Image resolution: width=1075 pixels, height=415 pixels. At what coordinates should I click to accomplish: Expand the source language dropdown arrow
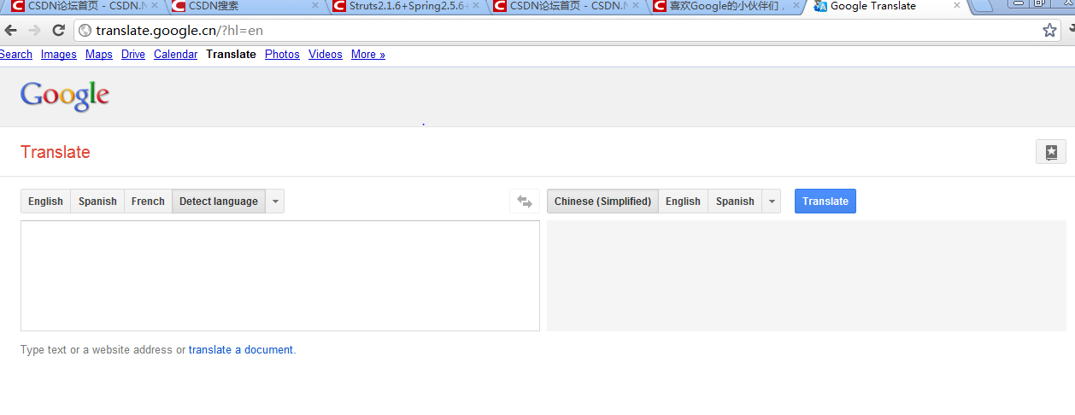274,202
